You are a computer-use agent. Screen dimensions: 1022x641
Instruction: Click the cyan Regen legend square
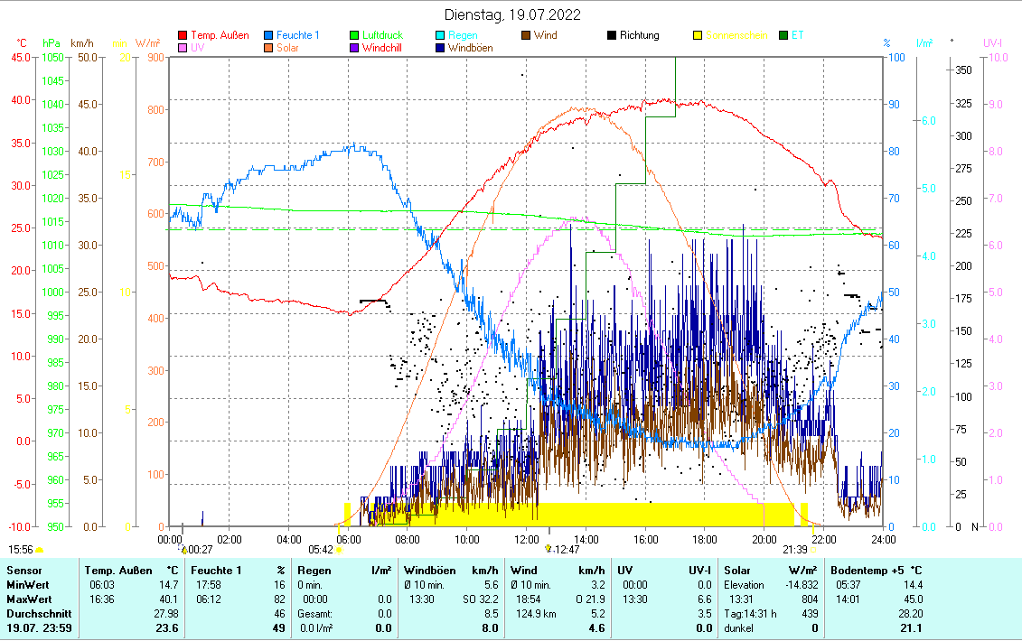click(440, 36)
